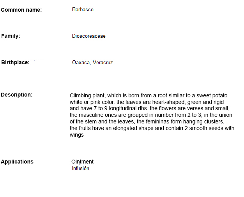Click the 'Infusión' application entry
244x197 pixels.
click(x=81, y=169)
